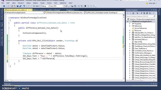
Task: Select Add_InputBox_To_Csharp.cs in Solution Explorer
Action: point(144,33)
